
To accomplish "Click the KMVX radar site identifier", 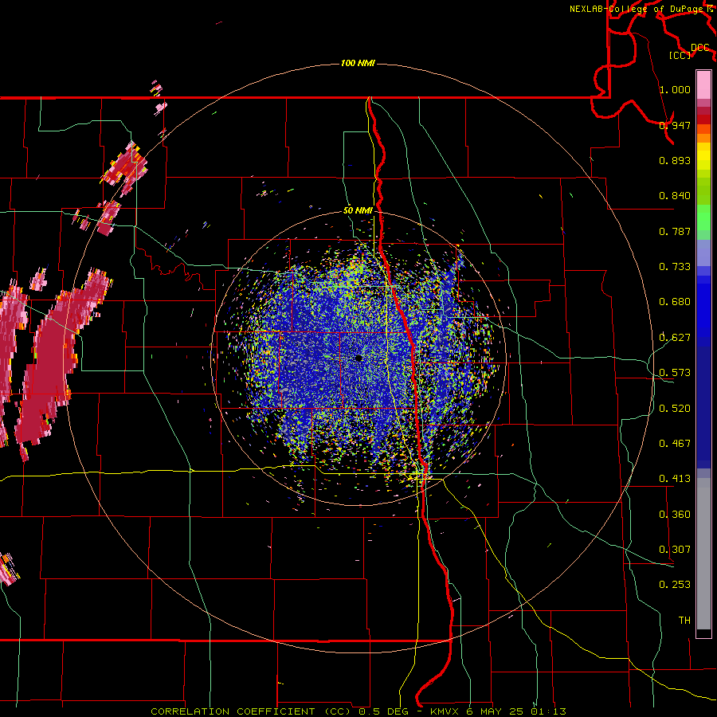I will tap(446, 711).
